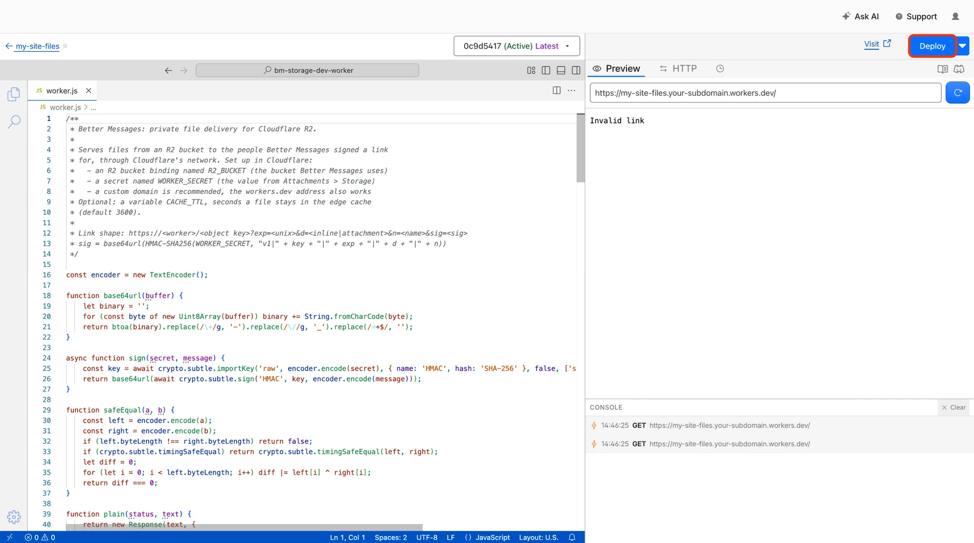The image size is (974, 543).
Task: Click Visit external link
Action: pos(878,44)
